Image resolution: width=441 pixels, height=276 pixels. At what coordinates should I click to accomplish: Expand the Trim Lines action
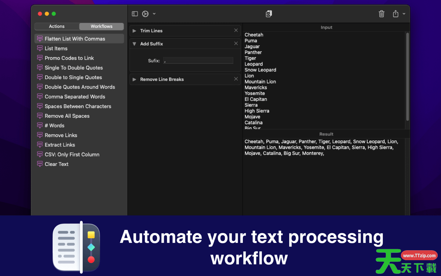135,31
